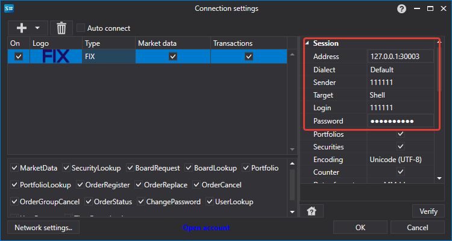Uncheck the BoardLookup message type
Screen dimensions: 452x241
189,167
